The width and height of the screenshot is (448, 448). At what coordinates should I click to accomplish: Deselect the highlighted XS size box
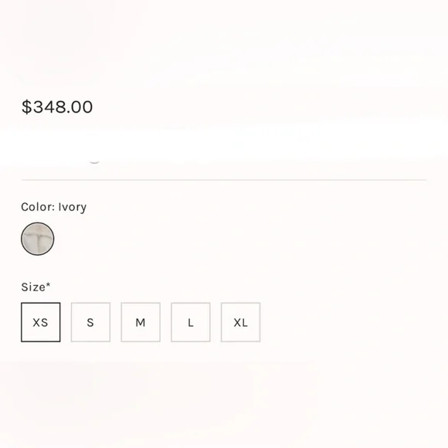[41, 322]
